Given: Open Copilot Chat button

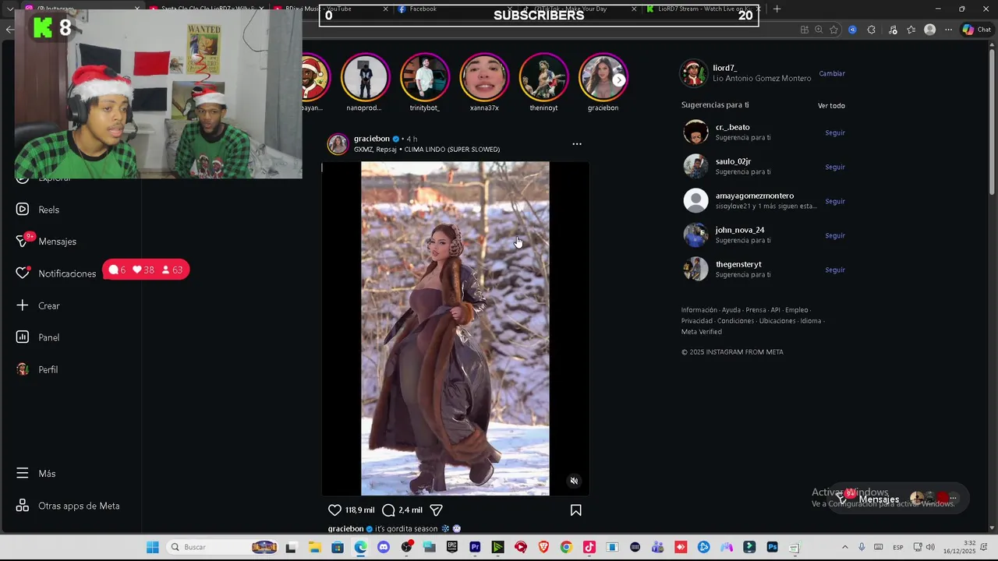Looking at the screenshot, I should click(x=977, y=30).
